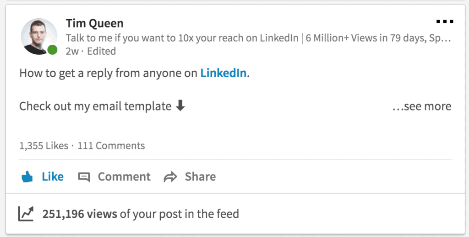This screenshot has width=469, height=237.
Task: Click the "2w · Edited" timestamp
Action: click(91, 51)
